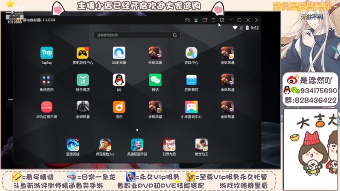Click the home screen page indicator dot
The height and width of the screenshot is (191, 340).
coord(137,130)
